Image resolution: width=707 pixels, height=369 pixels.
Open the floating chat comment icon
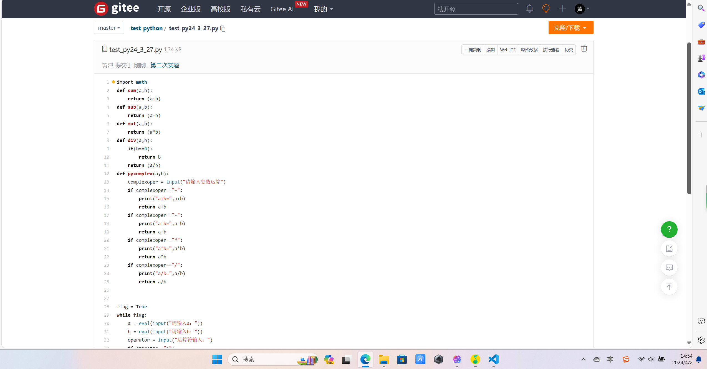point(669,268)
